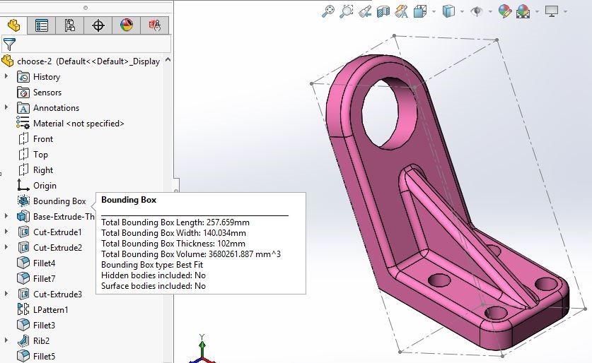Expand the Cut-Extrude3 feature
Screen dimensions: 592x363
(6, 294)
